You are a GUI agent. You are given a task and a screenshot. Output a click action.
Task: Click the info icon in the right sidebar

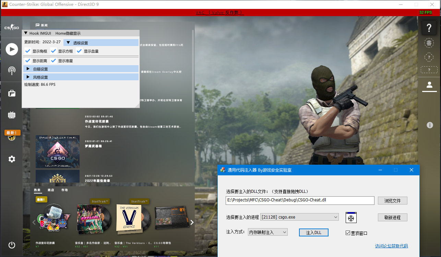click(x=430, y=125)
